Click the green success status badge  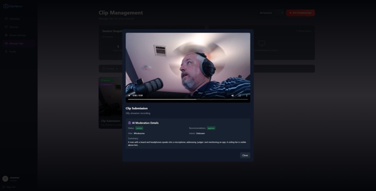click(139, 128)
